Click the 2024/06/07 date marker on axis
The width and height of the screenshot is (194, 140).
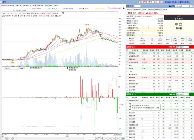coord(117,134)
